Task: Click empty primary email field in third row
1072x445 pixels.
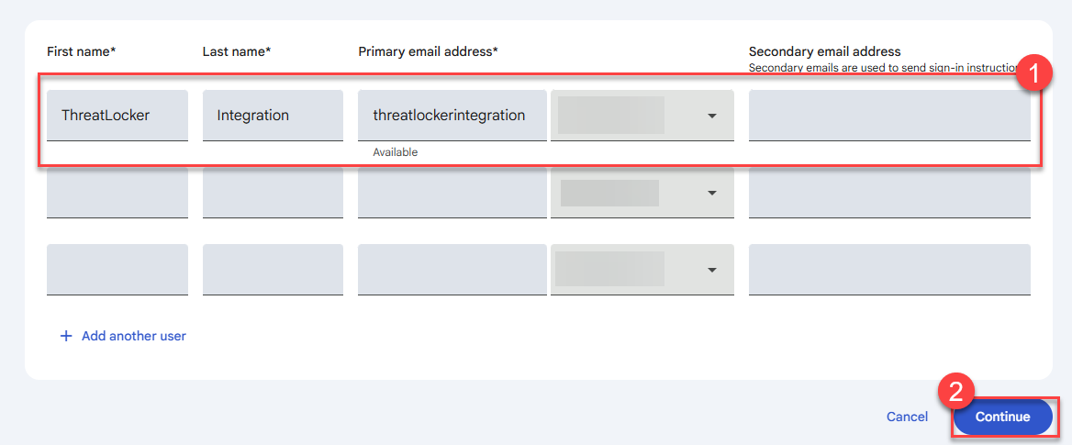Action: pos(452,270)
